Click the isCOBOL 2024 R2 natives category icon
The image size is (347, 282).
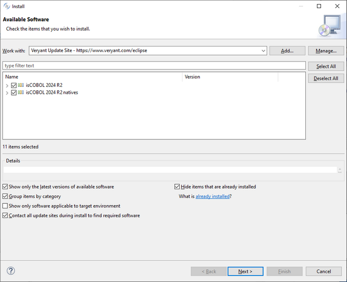coord(21,93)
